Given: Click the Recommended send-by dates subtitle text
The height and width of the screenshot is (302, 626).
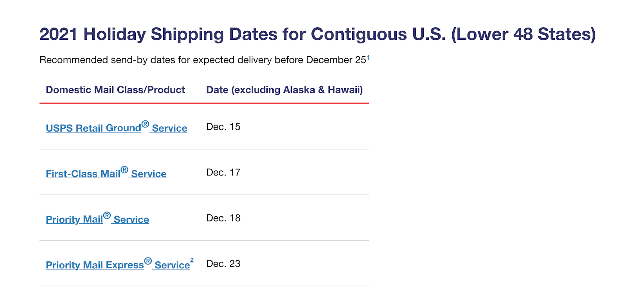Looking at the screenshot, I should pyautogui.click(x=203, y=60).
